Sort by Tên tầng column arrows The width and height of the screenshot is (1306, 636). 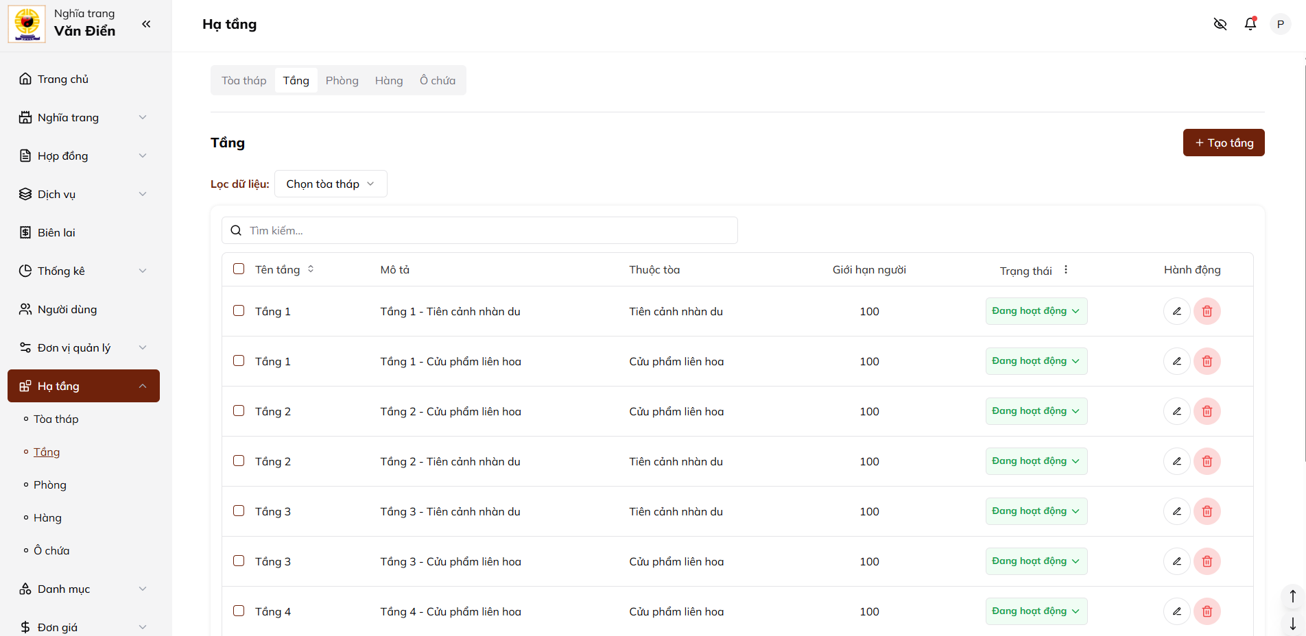coord(311,269)
